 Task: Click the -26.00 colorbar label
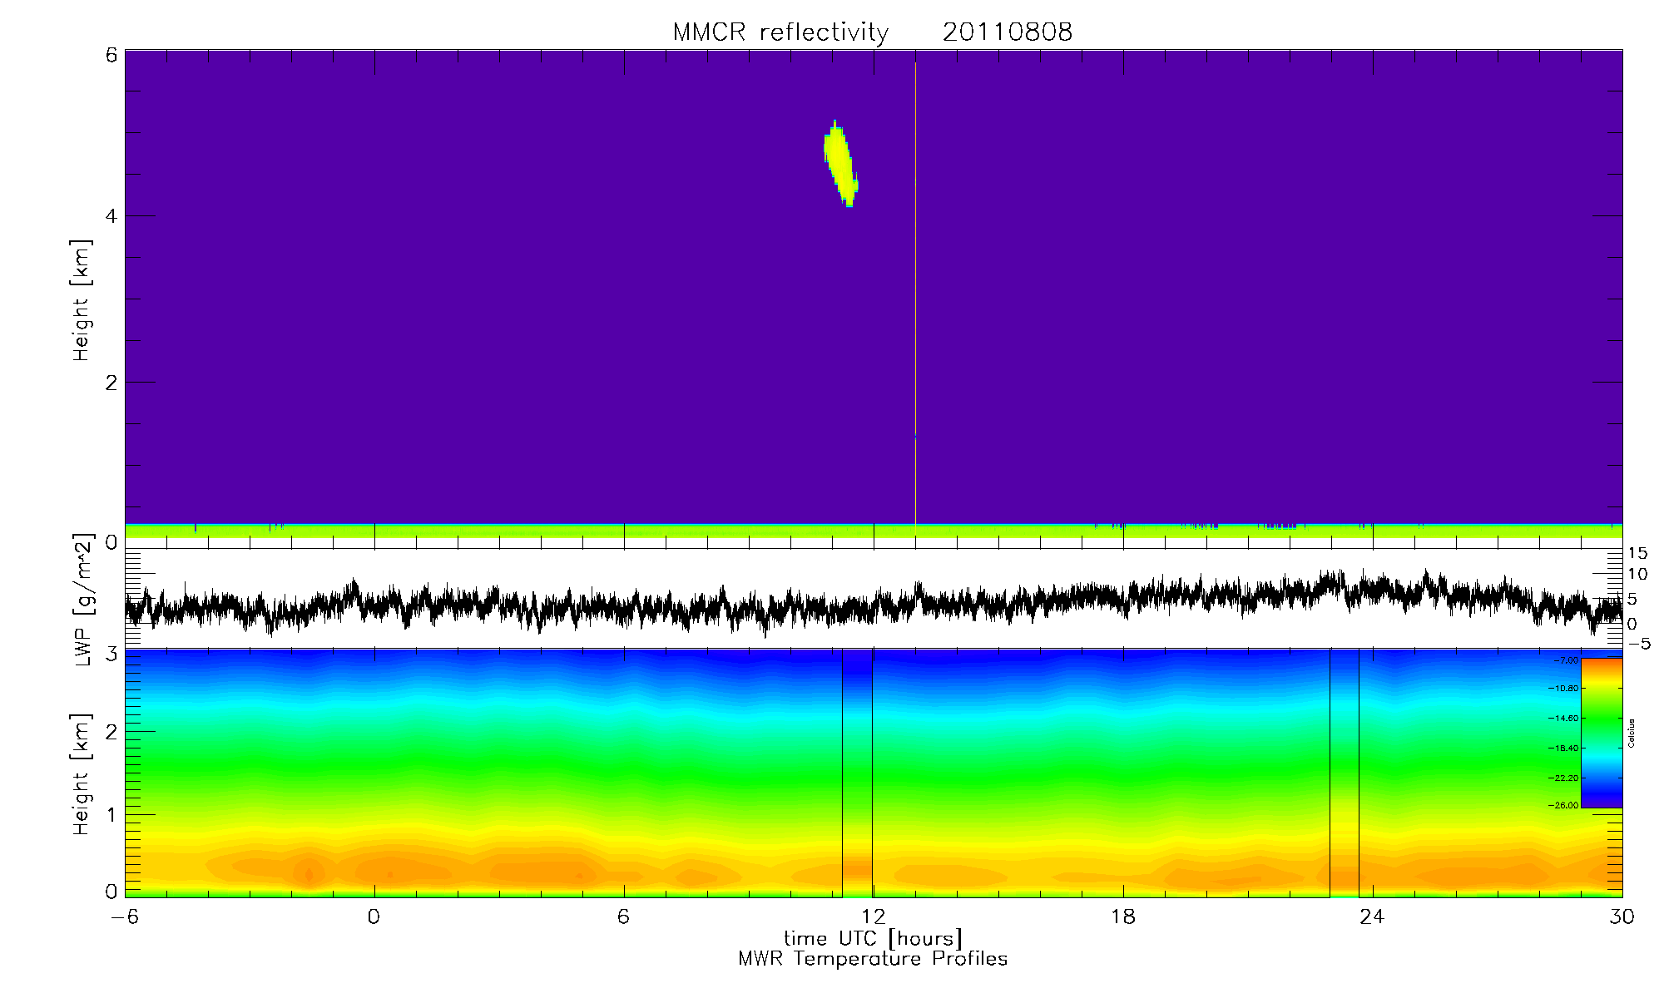tap(1564, 805)
